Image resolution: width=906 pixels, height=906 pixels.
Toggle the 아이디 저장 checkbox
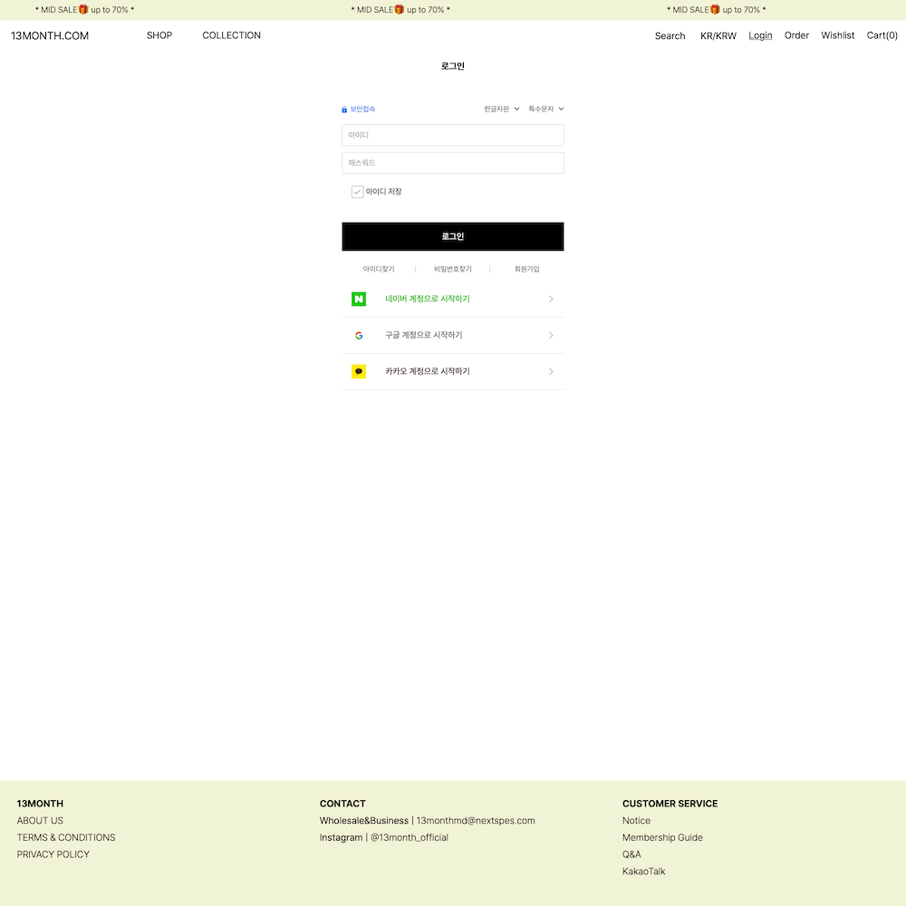pyautogui.click(x=358, y=192)
